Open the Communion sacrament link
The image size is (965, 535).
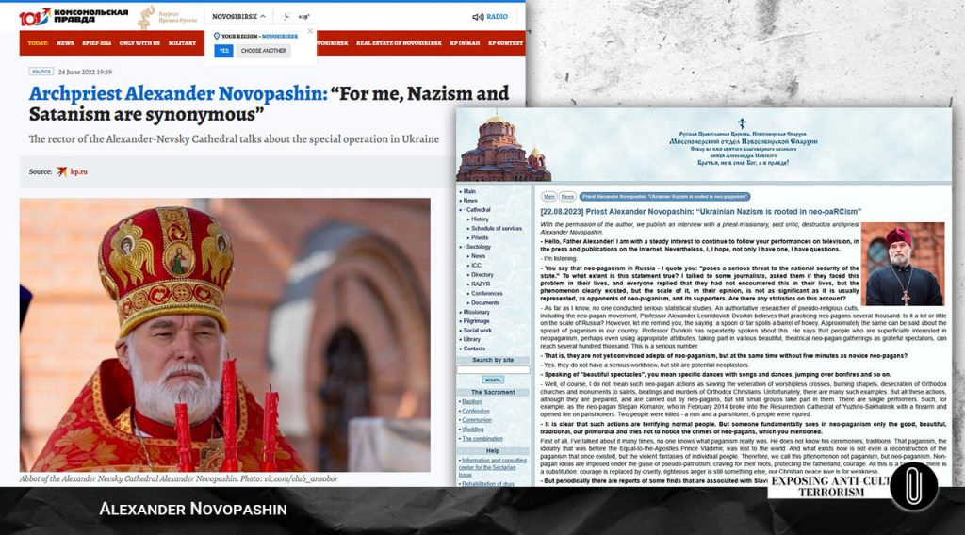click(x=477, y=420)
